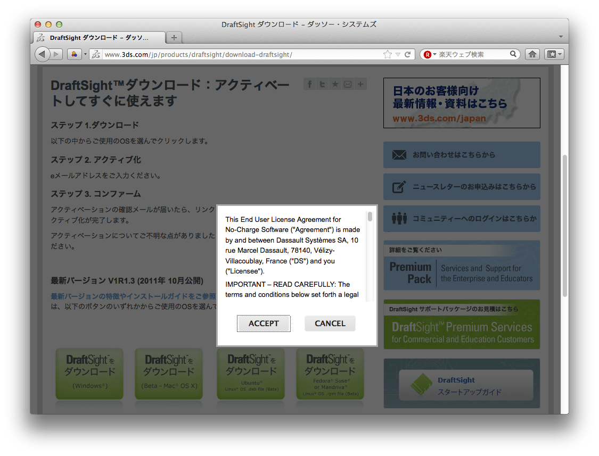
Task: Accept the End User License Agreement
Action: tap(264, 324)
